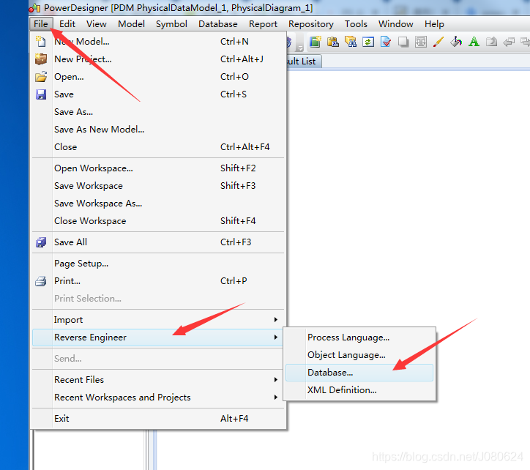Open the Help menu
This screenshot has height=470, width=530.
(434, 24)
